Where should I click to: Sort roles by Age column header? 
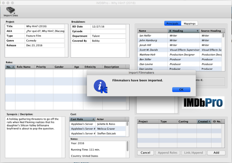click(x=78, y=67)
